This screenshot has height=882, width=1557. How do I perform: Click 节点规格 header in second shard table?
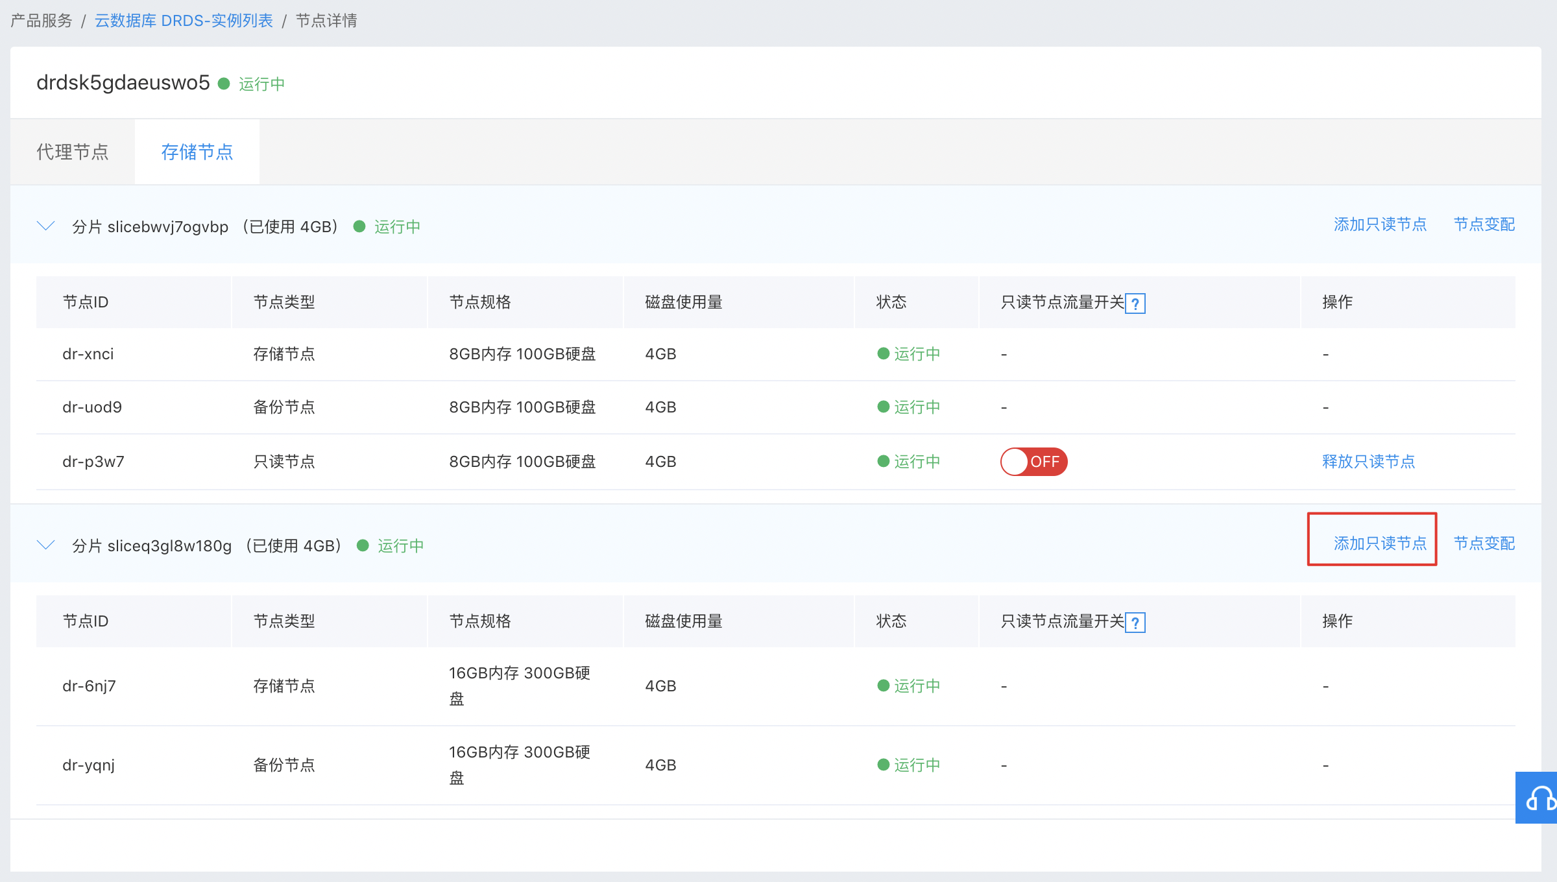coord(480,621)
